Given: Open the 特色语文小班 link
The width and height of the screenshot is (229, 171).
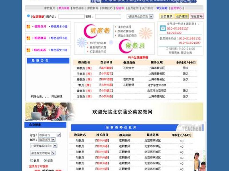Looking at the screenshot, I should 59,50.
